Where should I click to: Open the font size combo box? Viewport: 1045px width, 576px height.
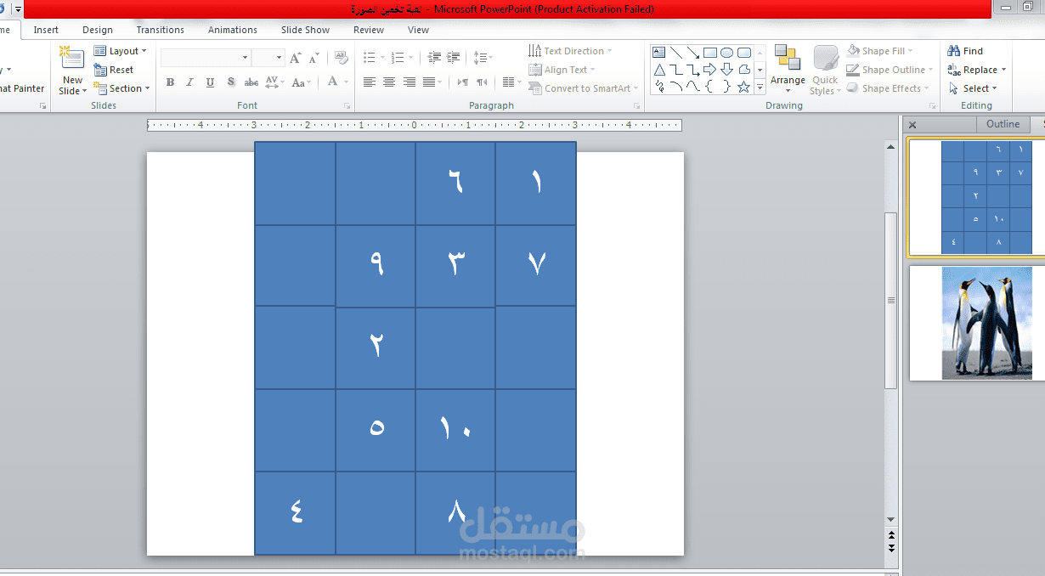(x=268, y=58)
